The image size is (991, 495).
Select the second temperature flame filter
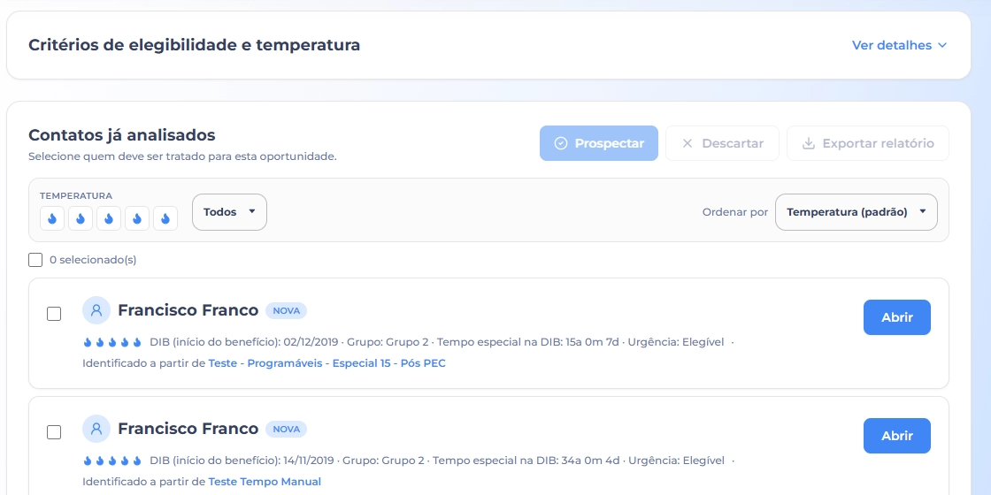tap(81, 218)
